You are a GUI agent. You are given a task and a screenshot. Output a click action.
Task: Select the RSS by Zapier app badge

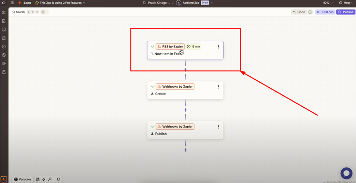[170, 47]
